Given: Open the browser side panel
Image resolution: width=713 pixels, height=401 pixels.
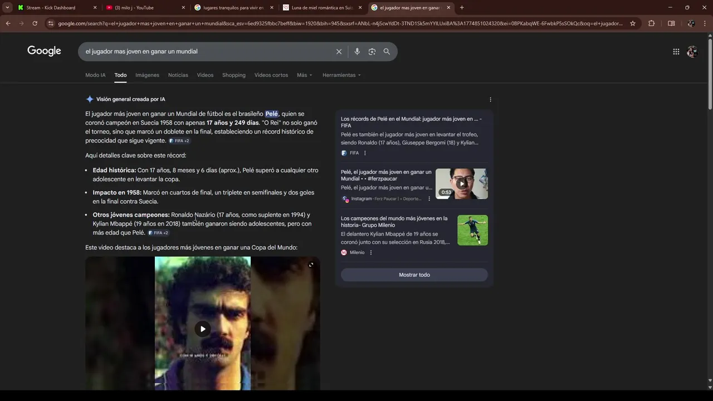Looking at the screenshot, I should [x=671, y=23].
